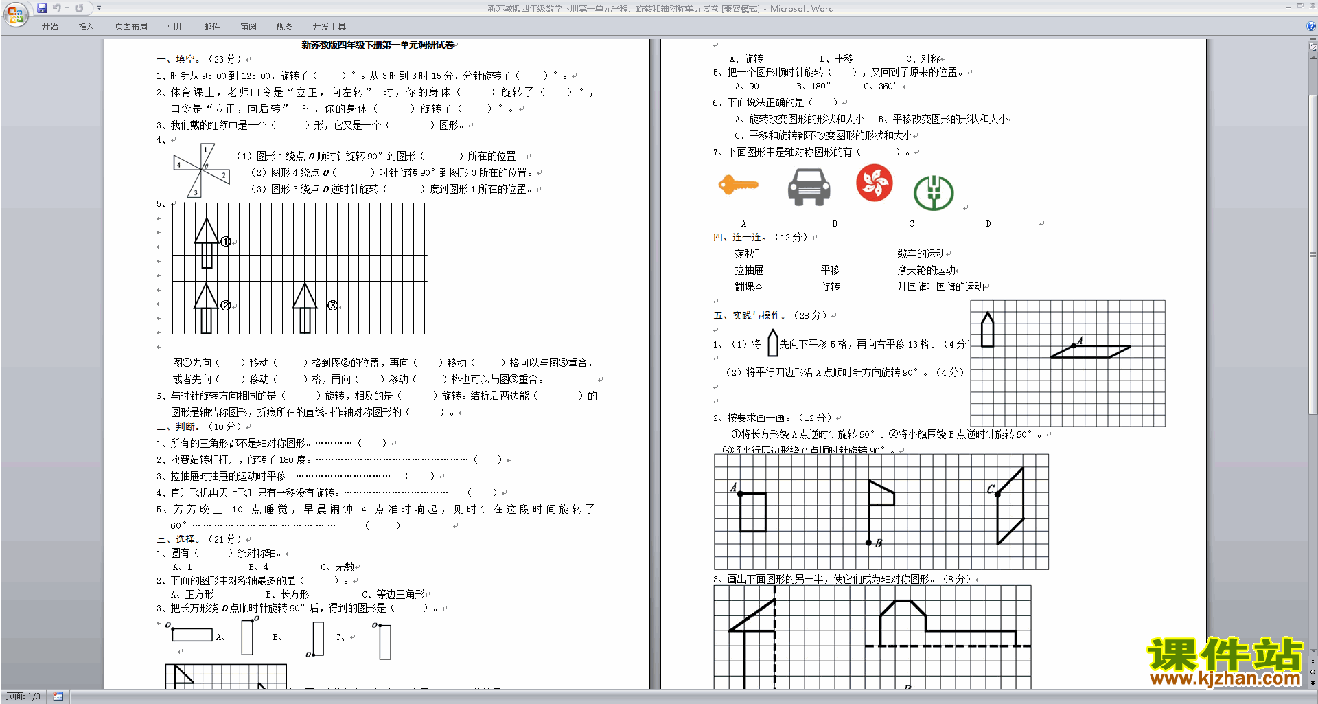This screenshot has height=704, width=1318.
Task: Click the vertical scrollbar up arrow
Action: (1313, 57)
